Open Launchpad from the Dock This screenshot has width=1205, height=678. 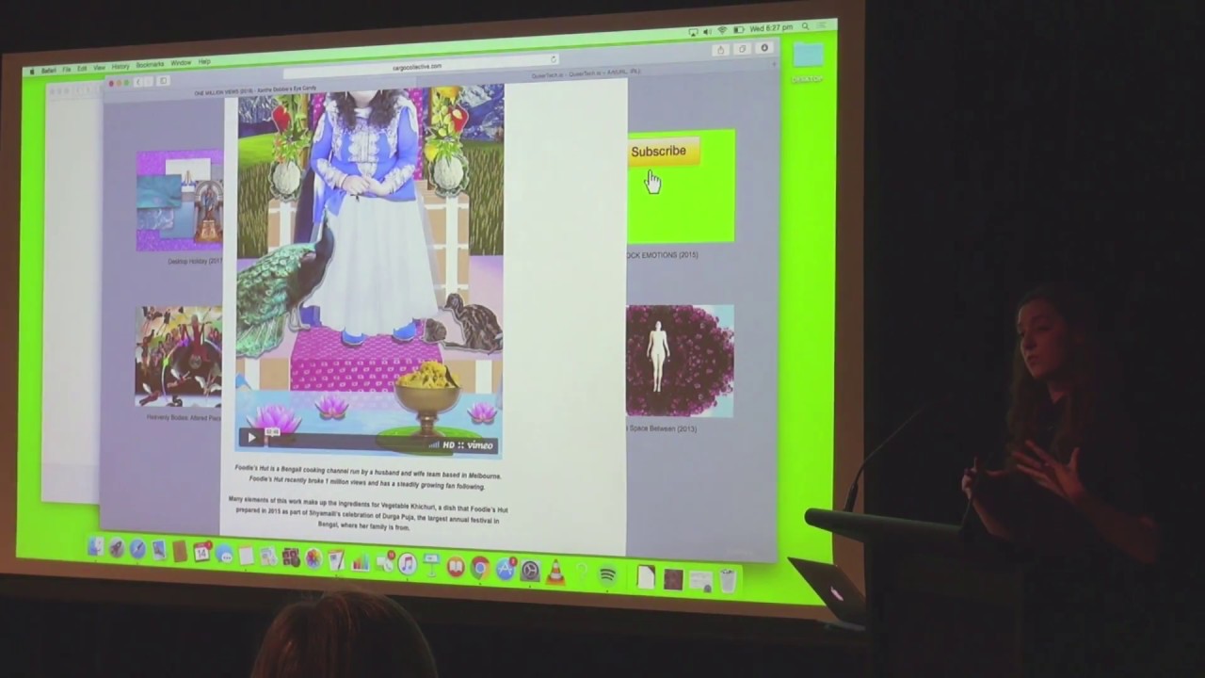pos(118,549)
